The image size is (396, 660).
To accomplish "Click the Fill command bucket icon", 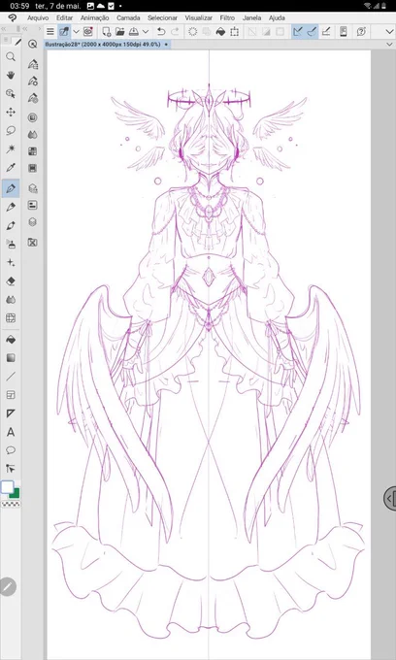I will pyautogui.click(x=220, y=31).
